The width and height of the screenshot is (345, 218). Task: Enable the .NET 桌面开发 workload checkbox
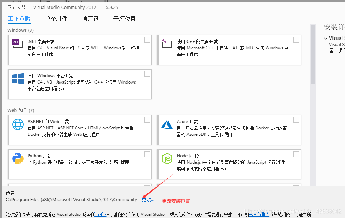click(x=147, y=40)
